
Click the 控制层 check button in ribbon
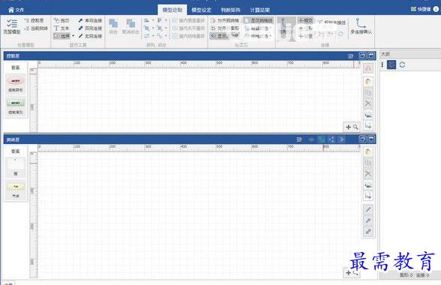(x=34, y=20)
